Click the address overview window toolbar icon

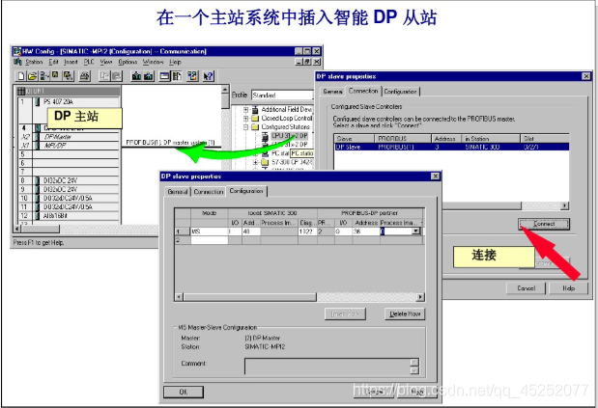click(x=165, y=76)
